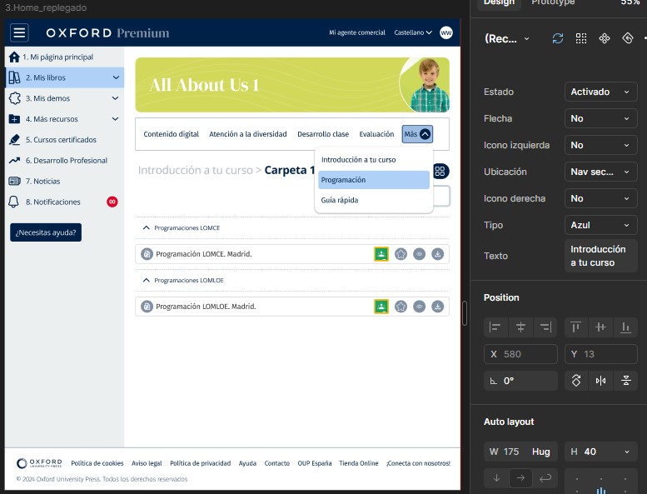Open Google Classroom icon for Programación LOMCE
The height and width of the screenshot is (494, 647).
click(381, 254)
